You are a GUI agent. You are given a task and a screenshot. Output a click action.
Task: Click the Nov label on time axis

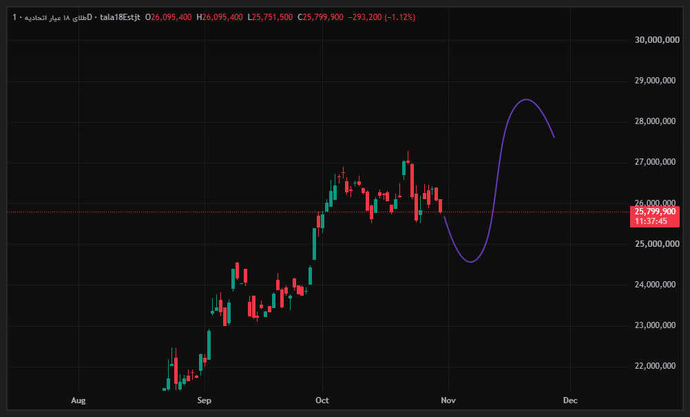click(448, 400)
